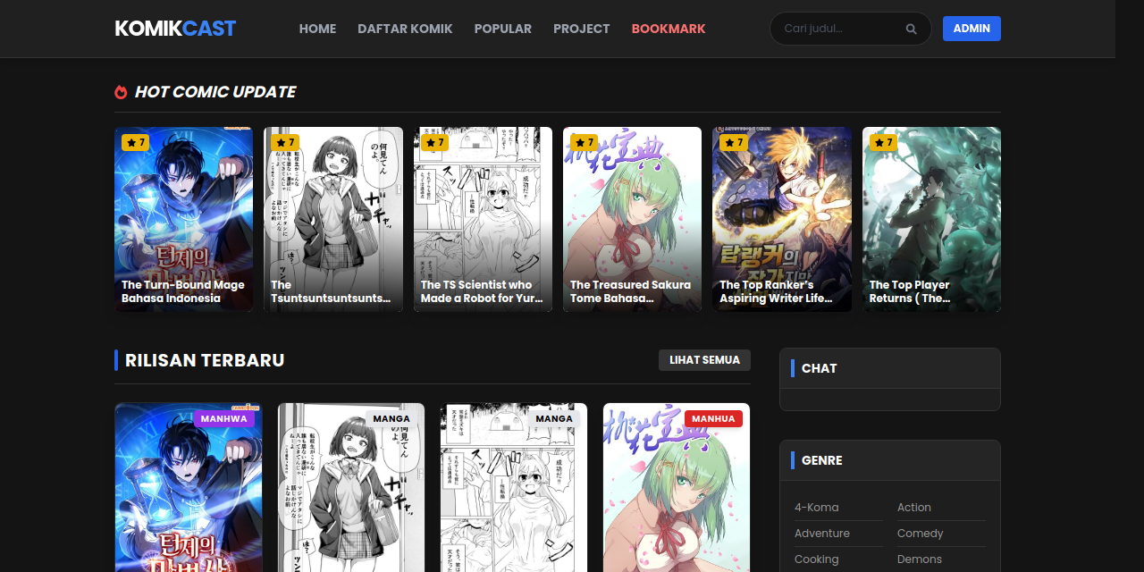1144x572 pixels.
Task: Click star rating badge on Top Player Returns
Action: coord(883,142)
